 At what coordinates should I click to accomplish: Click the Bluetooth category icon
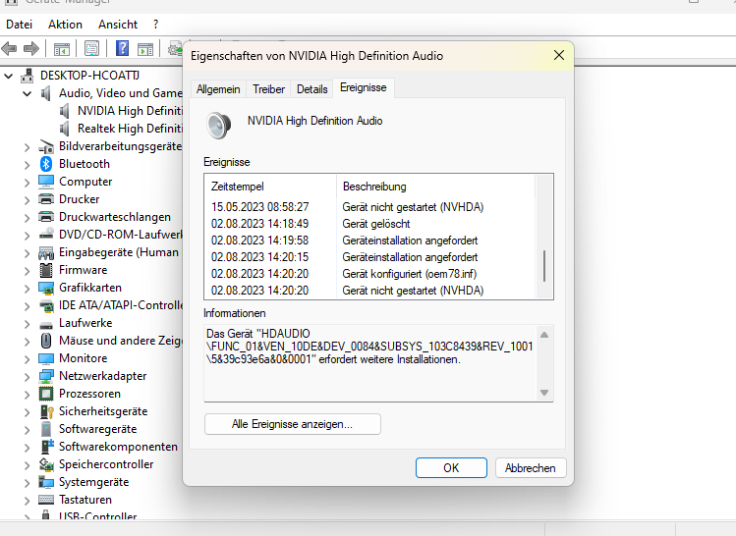tap(46, 164)
